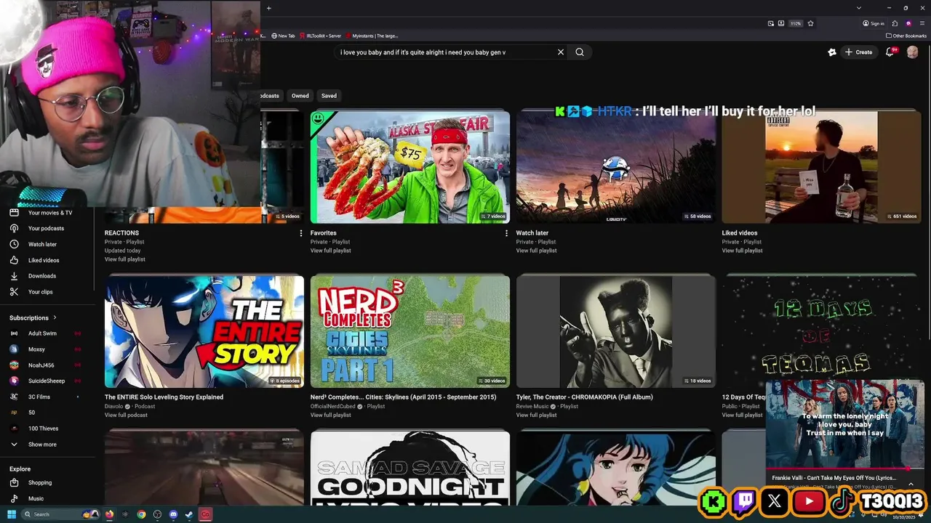Open Windows Start menu
This screenshot has height=523, width=931.
pyautogui.click(x=12, y=514)
